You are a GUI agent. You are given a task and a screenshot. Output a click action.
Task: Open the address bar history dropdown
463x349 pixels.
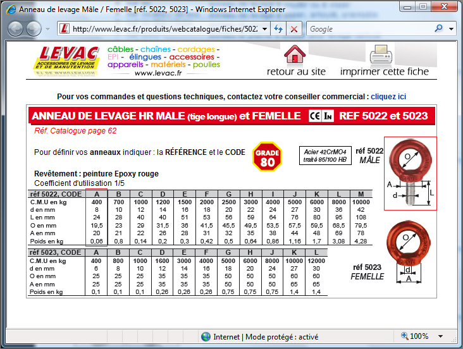click(264, 29)
